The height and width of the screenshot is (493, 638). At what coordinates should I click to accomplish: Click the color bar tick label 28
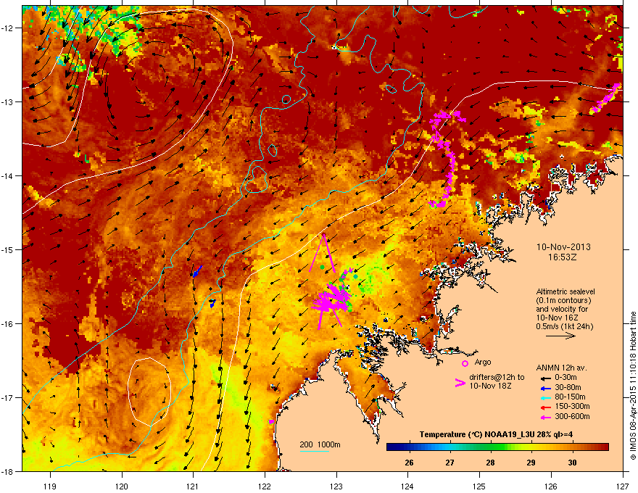coord(491,463)
